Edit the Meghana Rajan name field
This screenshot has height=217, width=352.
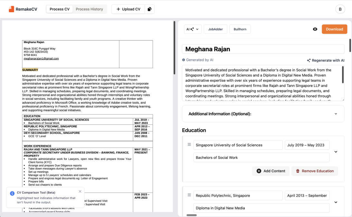pyautogui.click(x=263, y=49)
